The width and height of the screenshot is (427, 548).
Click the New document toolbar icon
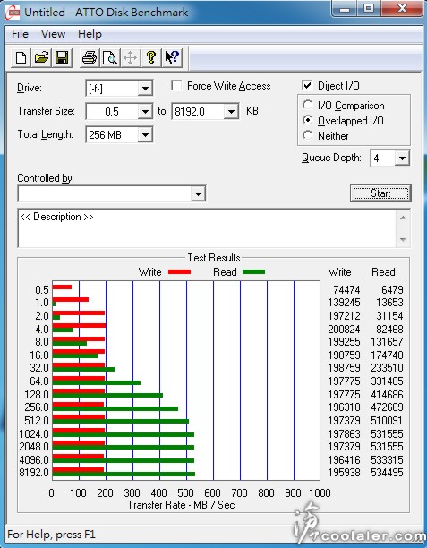click(21, 57)
